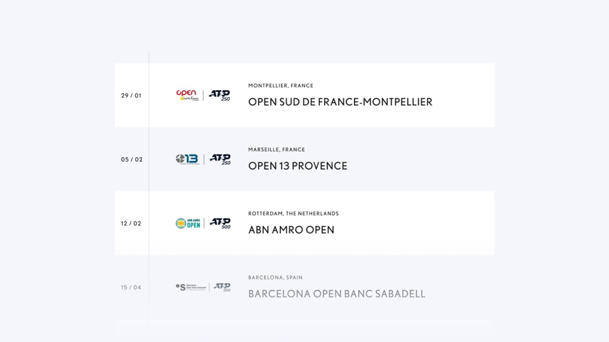Image resolution: width=609 pixels, height=342 pixels.
Task: Open the Open 13 Provence tournament title
Action: 298,166
